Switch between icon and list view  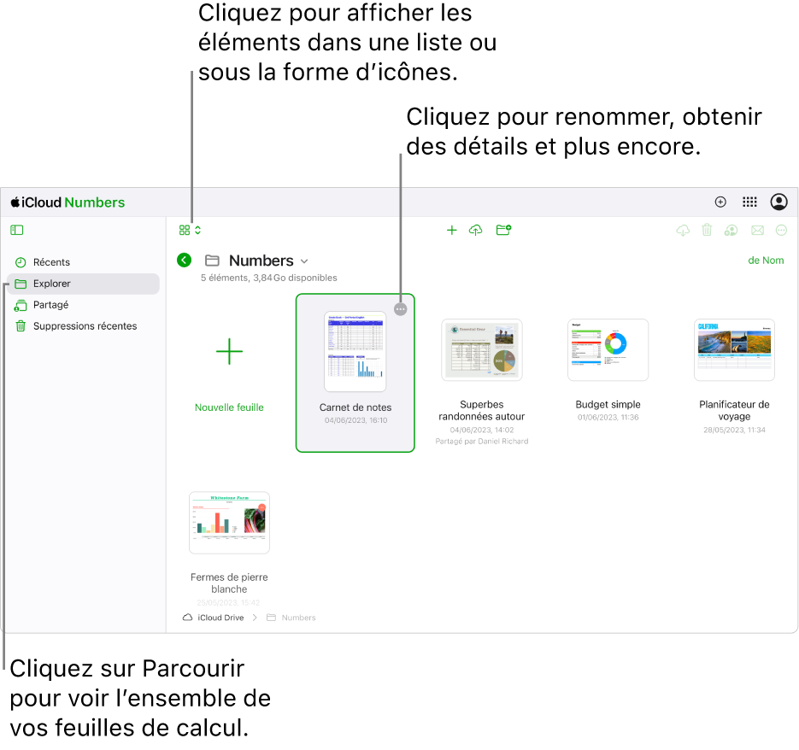(x=190, y=231)
